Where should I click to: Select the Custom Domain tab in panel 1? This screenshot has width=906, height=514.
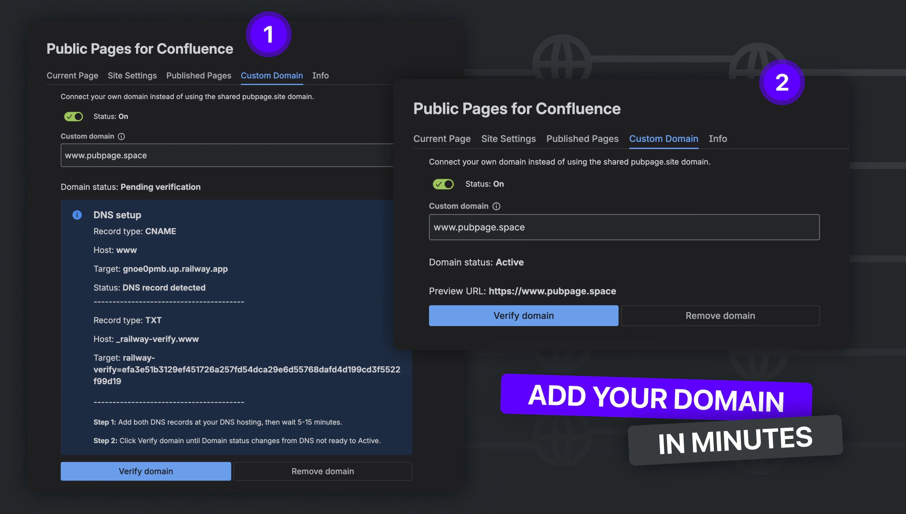coord(272,76)
